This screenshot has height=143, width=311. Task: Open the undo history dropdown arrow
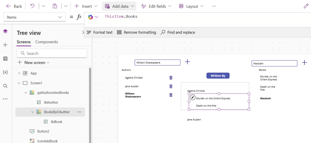pos(43,6)
